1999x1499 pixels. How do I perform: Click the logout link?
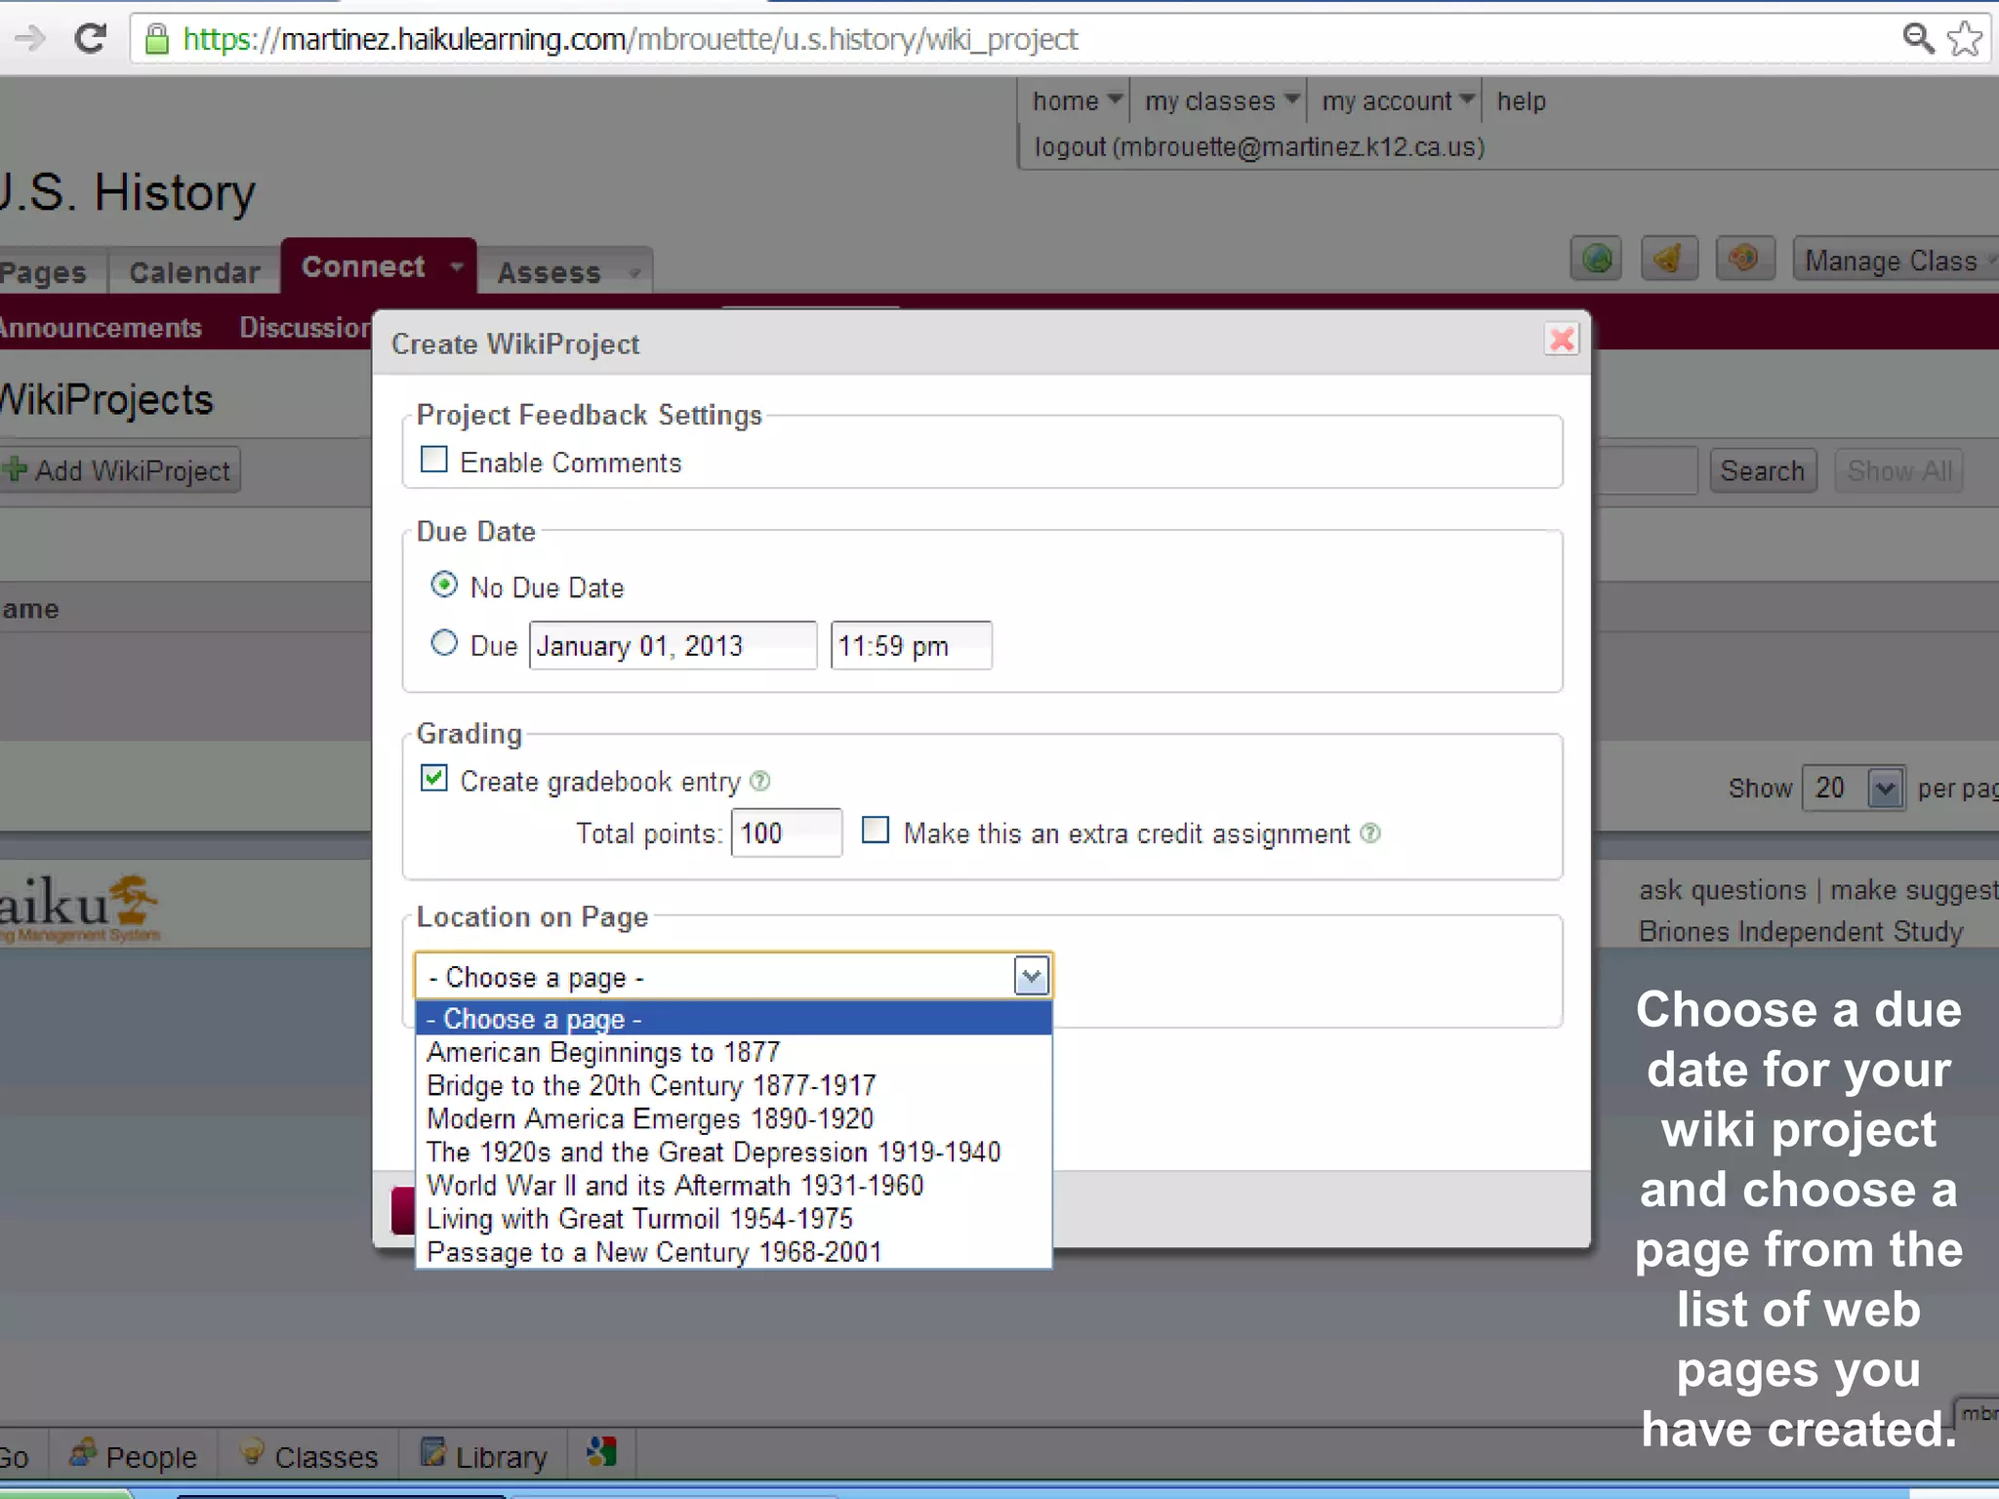pyautogui.click(x=1259, y=147)
